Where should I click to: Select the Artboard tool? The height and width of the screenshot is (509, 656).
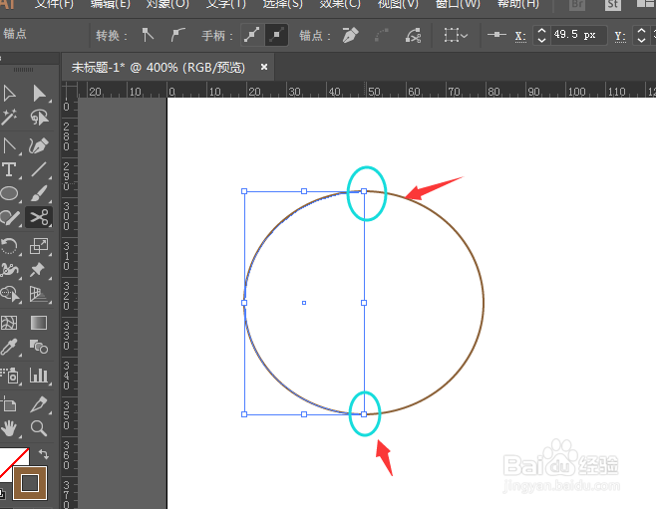pyautogui.click(x=9, y=404)
